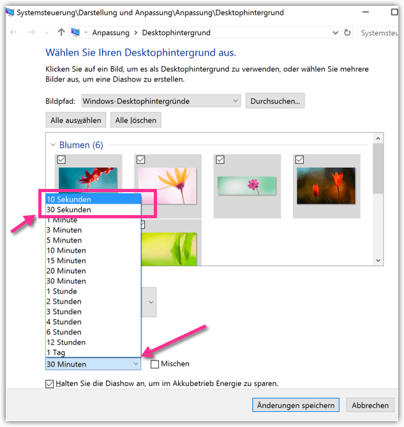Viewport: 404px width, 427px height.
Task: Click Alle löschen button
Action: (x=135, y=120)
